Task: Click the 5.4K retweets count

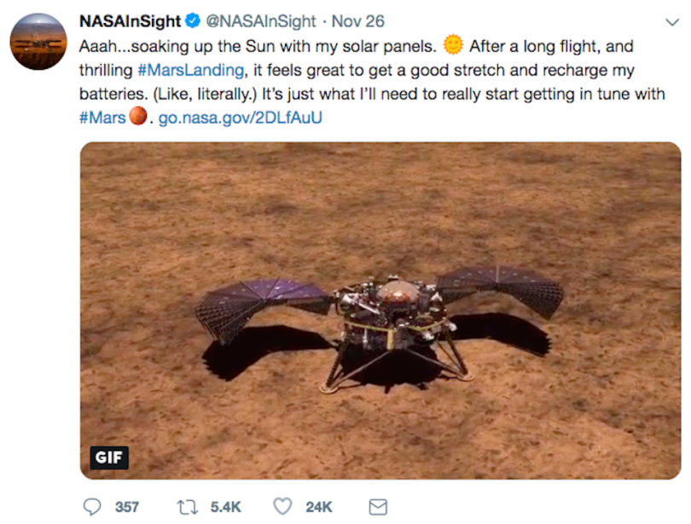Action: click(225, 507)
